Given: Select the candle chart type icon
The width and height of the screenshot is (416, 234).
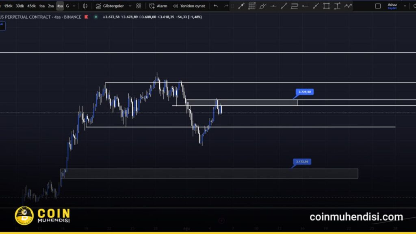Looking at the screenshot, I should [84, 6].
